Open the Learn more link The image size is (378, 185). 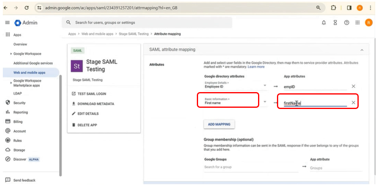coord(256,67)
